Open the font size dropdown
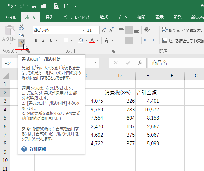Image resolution: width=204 pixels, height=171 pixels. coord(97,30)
